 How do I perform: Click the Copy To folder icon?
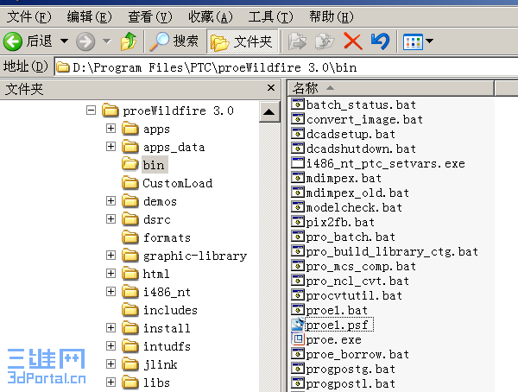tap(325, 41)
